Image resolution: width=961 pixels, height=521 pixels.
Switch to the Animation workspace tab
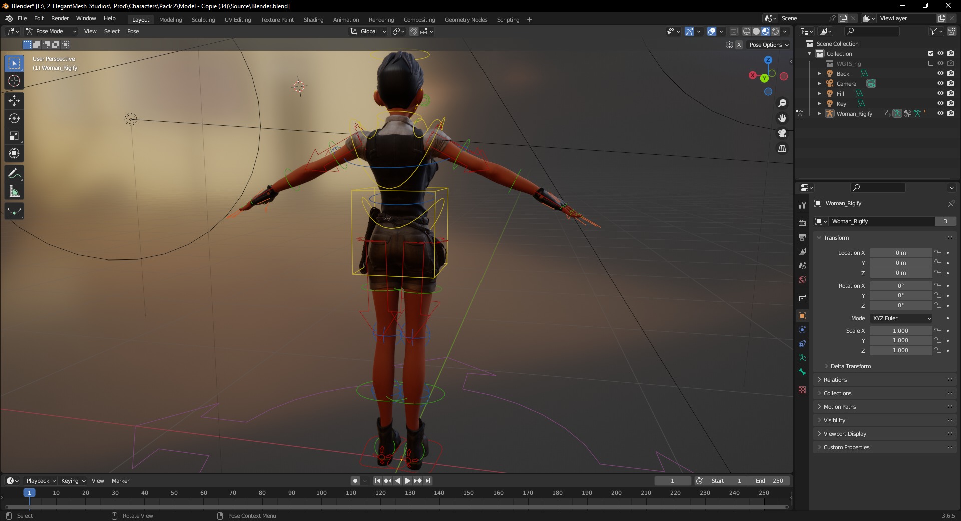[346, 20]
